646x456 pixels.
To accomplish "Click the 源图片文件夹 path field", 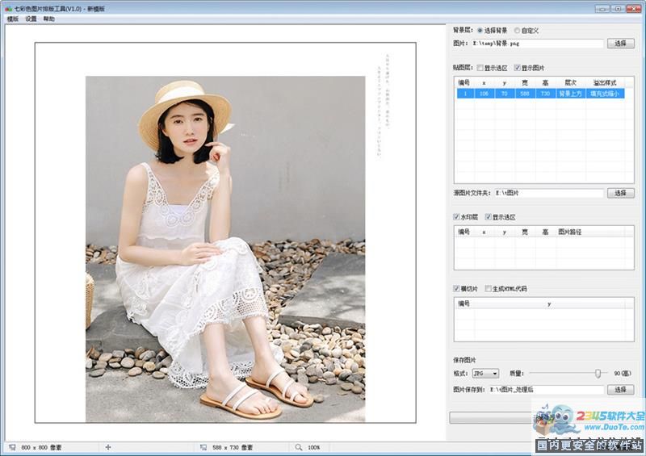I will pos(549,193).
